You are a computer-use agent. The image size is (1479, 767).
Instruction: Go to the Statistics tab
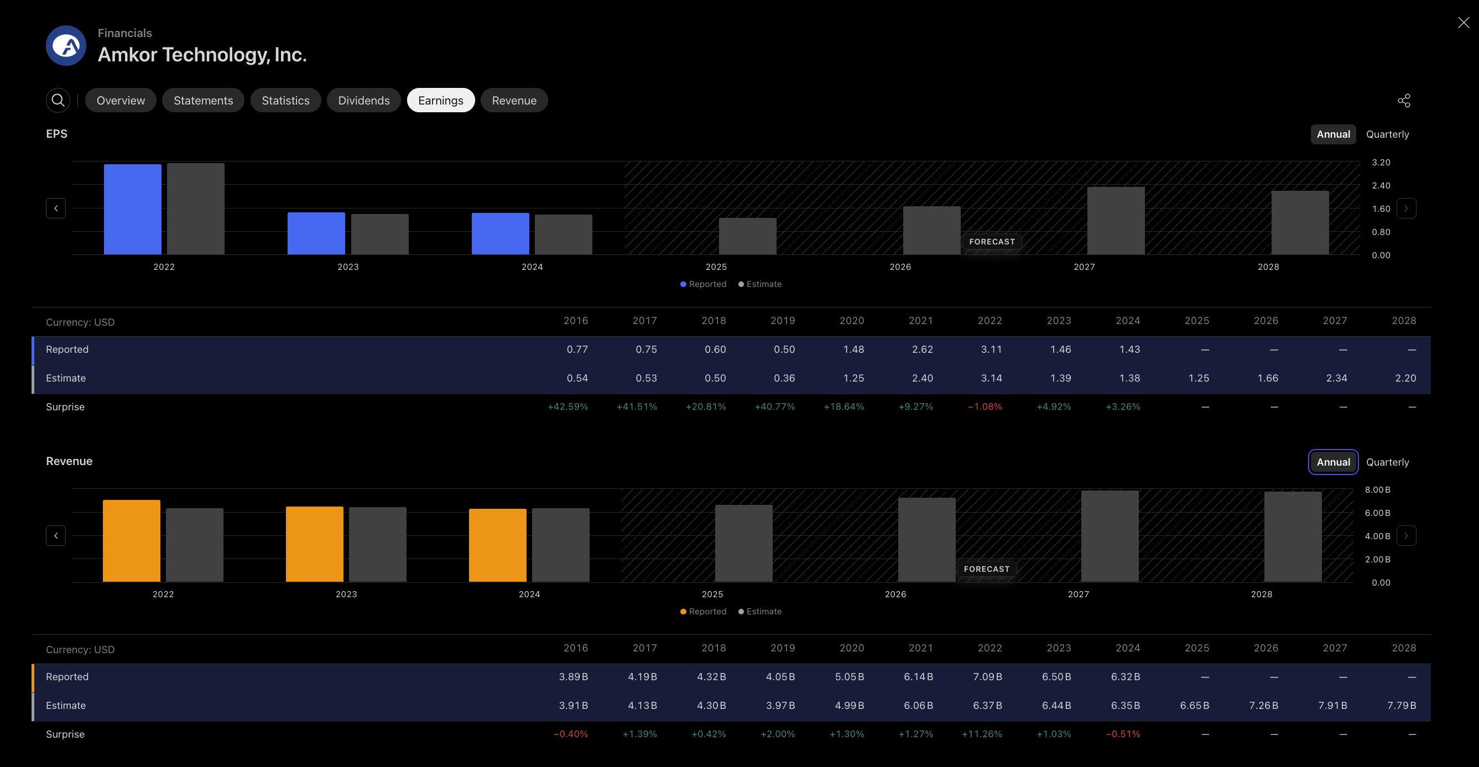click(285, 101)
